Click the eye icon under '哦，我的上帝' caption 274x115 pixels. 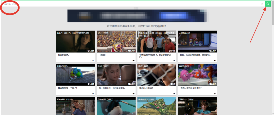pos(133,94)
